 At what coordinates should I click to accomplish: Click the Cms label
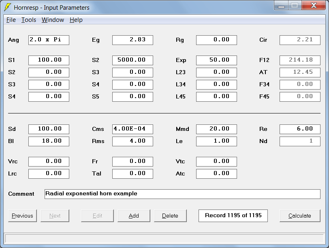[x=98, y=129]
